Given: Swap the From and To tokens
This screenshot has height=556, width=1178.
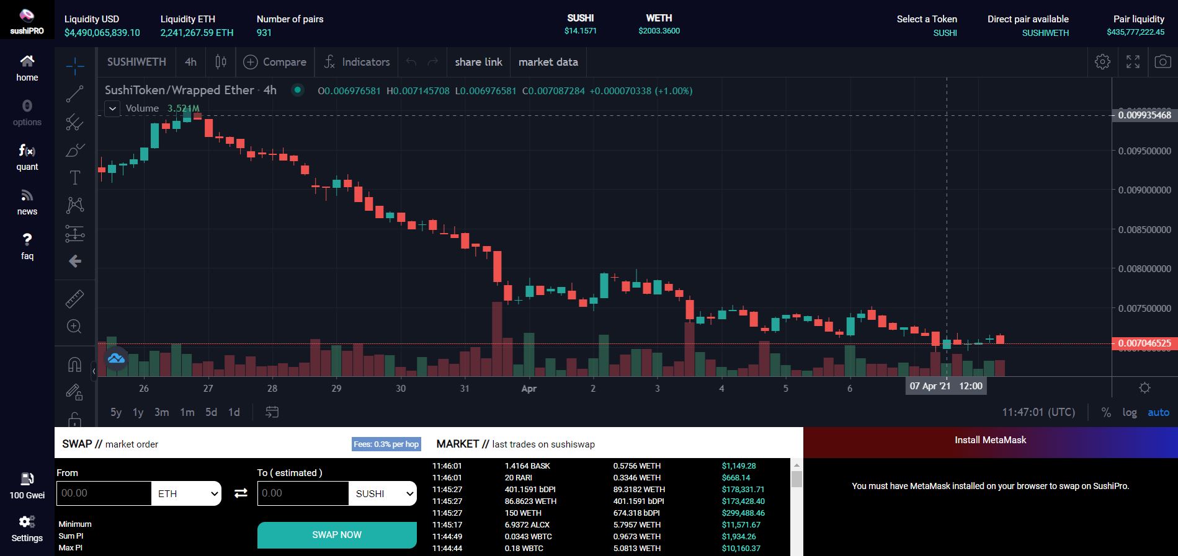Looking at the screenshot, I should (x=241, y=493).
